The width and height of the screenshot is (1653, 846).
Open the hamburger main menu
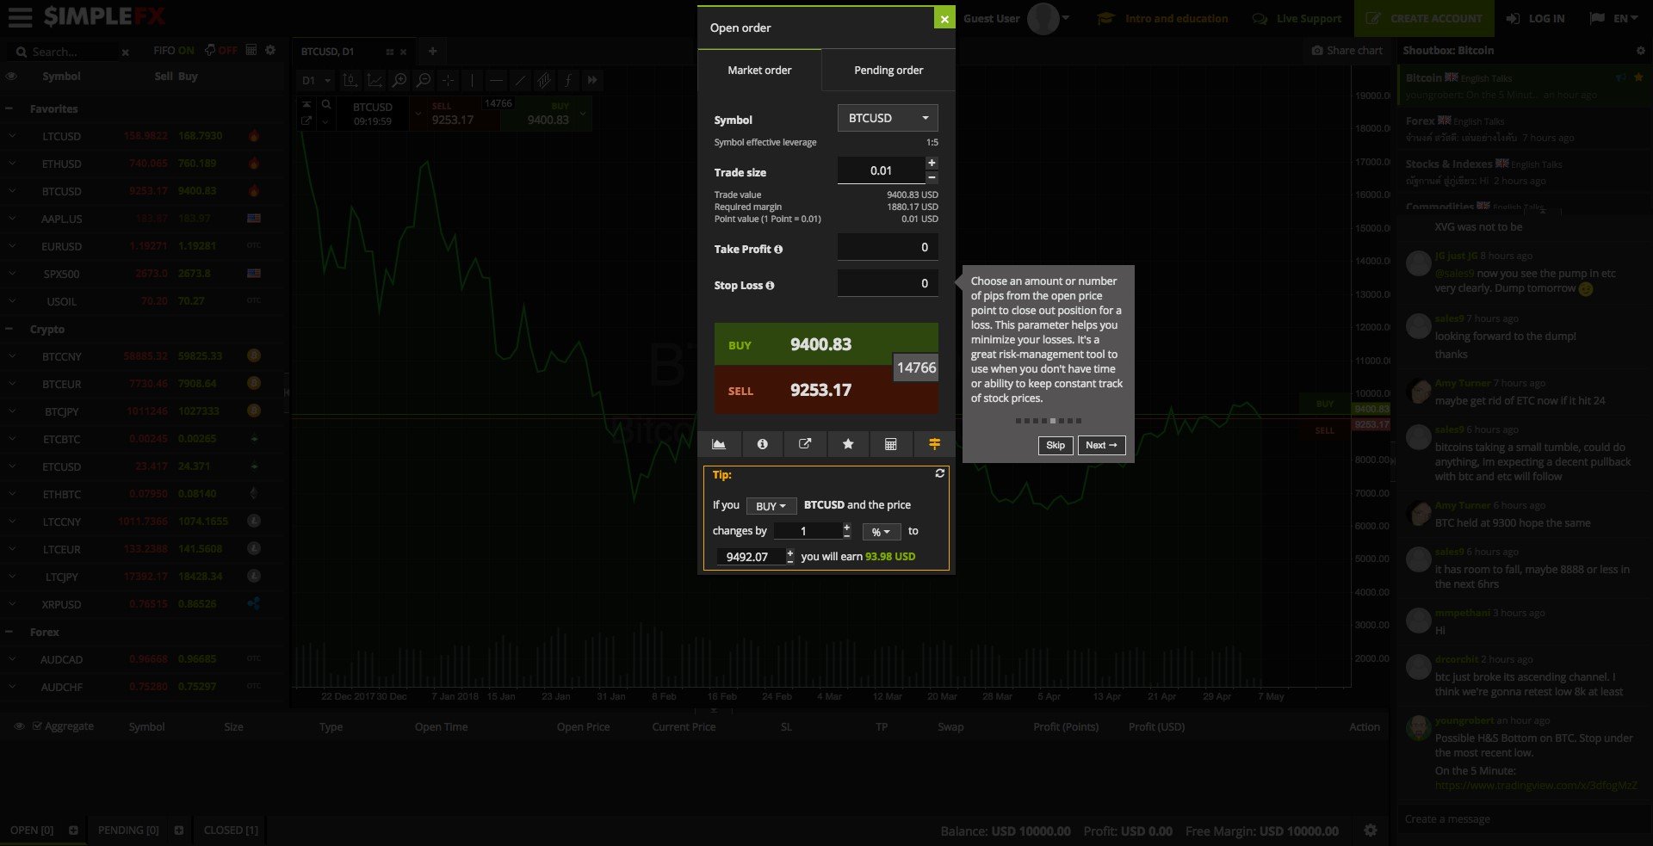20,17
